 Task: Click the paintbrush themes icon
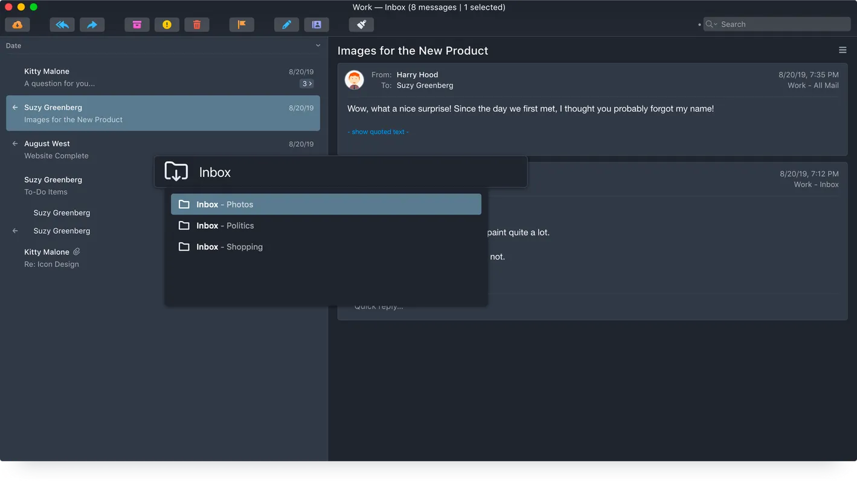click(361, 25)
